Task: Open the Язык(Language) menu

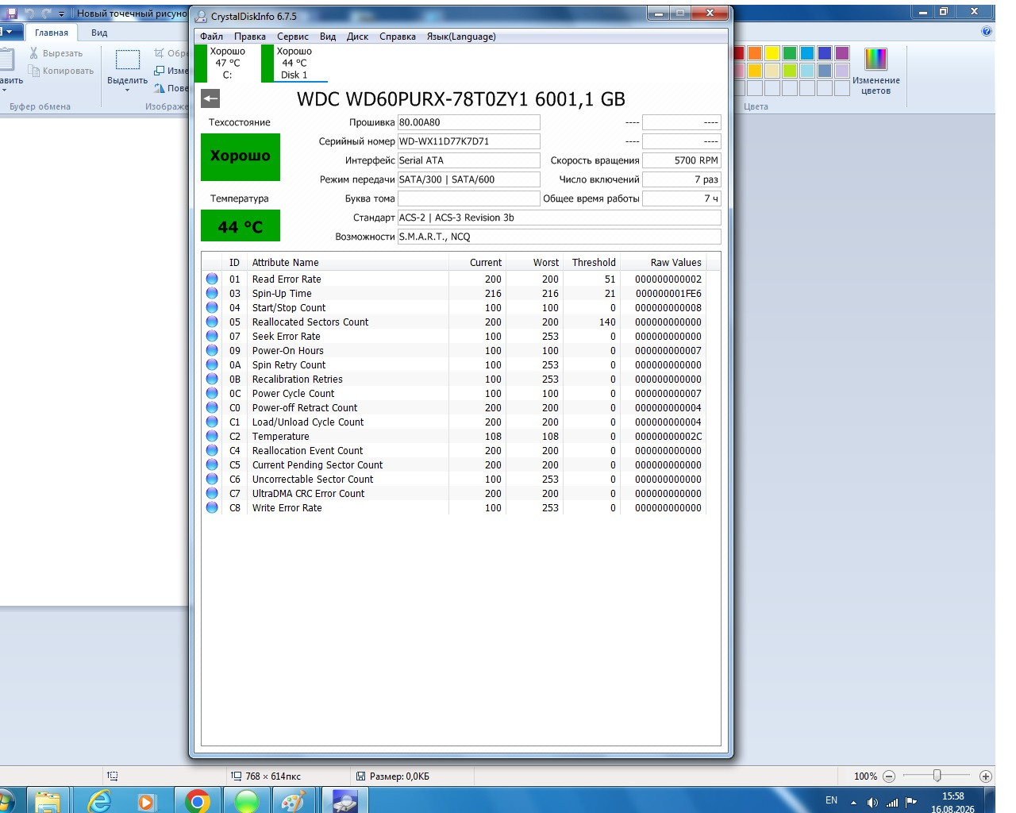Action: point(461,37)
